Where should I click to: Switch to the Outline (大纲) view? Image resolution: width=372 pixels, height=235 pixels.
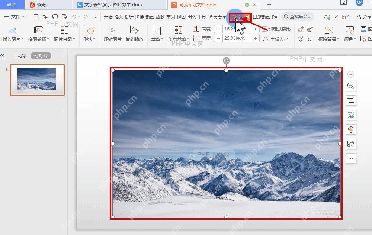click(x=21, y=56)
